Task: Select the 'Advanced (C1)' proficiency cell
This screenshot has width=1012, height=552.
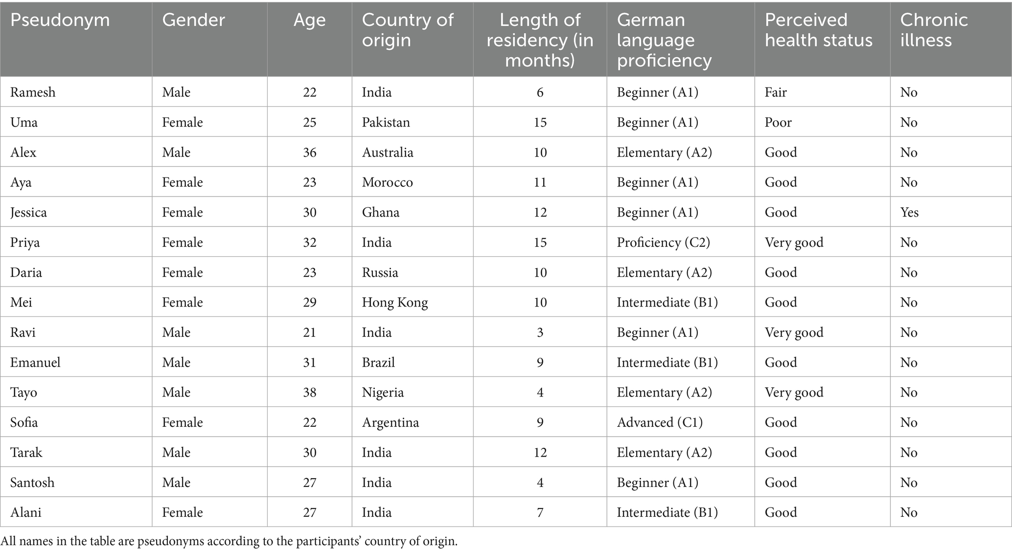Action: click(660, 422)
